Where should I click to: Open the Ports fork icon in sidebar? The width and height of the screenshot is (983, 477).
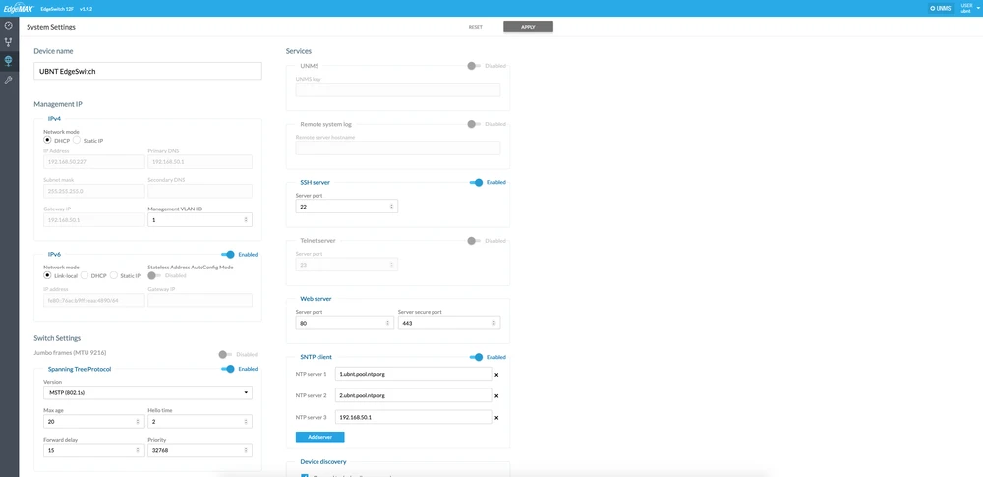[x=8, y=42]
